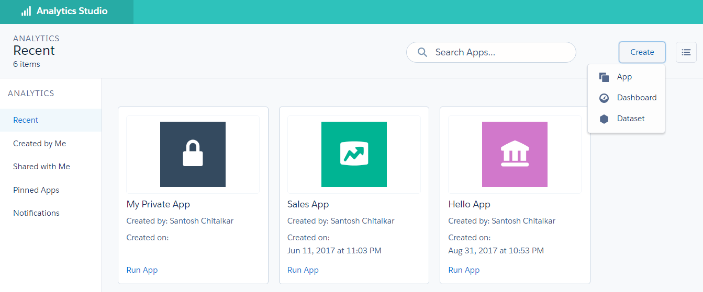Image resolution: width=703 pixels, height=292 pixels.
Task: Go to Created by Me section
Action: tap(40, 144)
